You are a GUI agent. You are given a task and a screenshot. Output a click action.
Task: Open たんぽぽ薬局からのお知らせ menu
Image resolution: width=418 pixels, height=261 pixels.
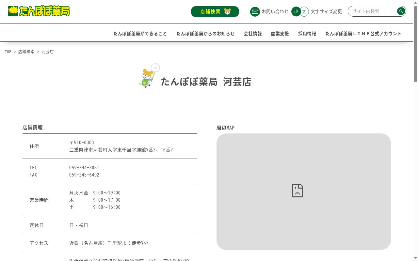pos(205,34)
